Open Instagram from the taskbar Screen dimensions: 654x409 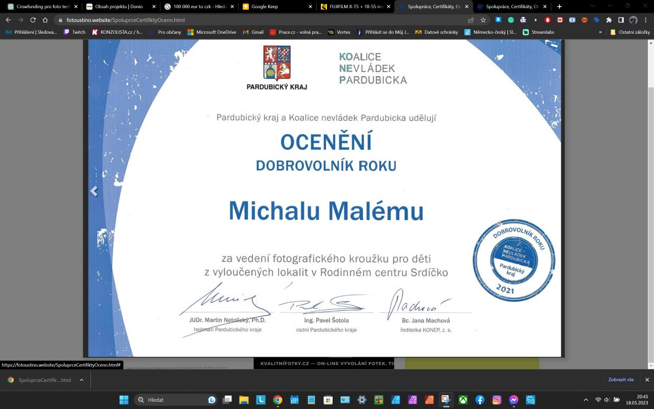pyautogui.click(x=497, y=400)
